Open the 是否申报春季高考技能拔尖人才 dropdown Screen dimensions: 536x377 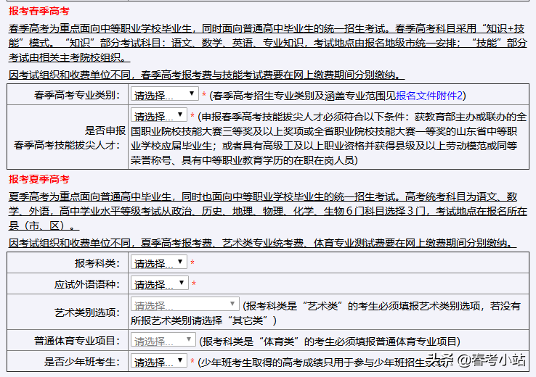point(158,115)
